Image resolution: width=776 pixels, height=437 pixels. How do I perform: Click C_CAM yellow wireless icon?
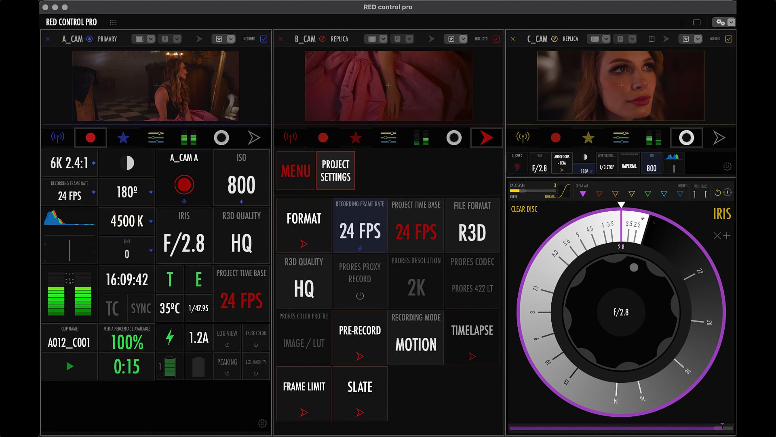(x=523, y=138)
